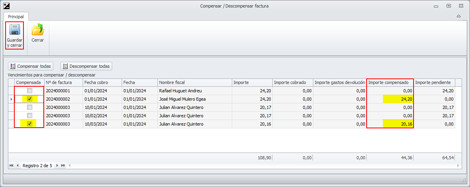The width and height of the screenshot is (470, 187).
Task: Click the Compensar todas button
Action: (x=31, y=66)
